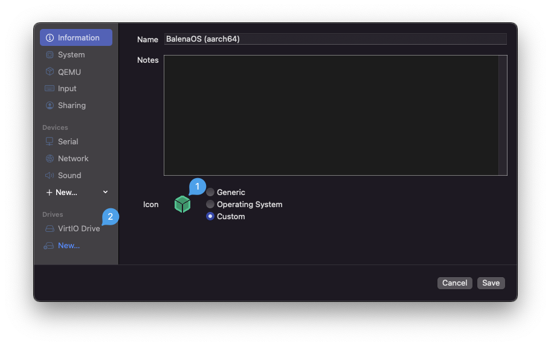Click the Sound speaker icon
This screenshot has width=551, height=346.
(50, 175)
